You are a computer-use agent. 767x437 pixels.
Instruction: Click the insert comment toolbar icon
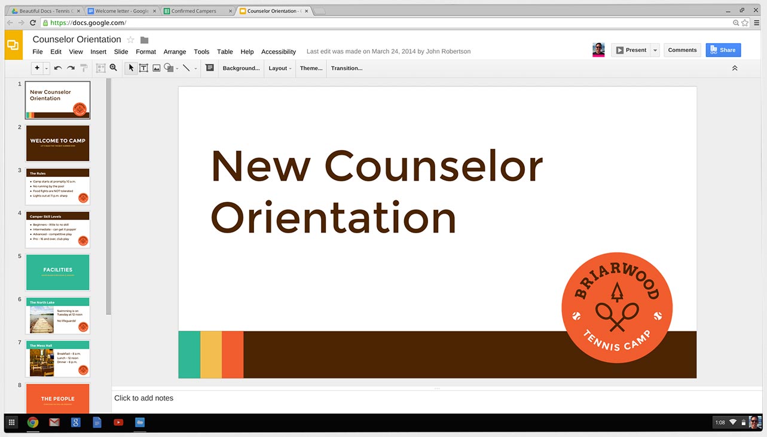click(x=210, y=68)
